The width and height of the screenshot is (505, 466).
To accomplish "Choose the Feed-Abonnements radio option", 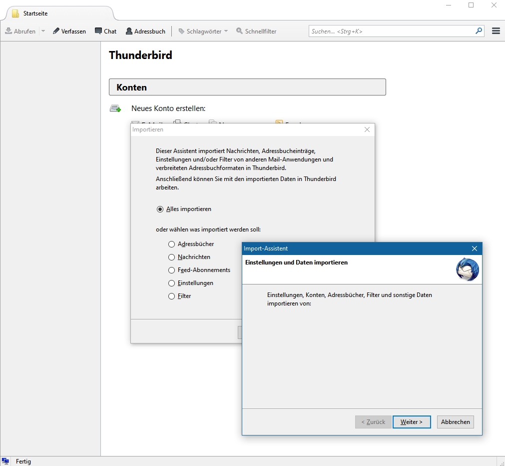I will pos(172,270).
